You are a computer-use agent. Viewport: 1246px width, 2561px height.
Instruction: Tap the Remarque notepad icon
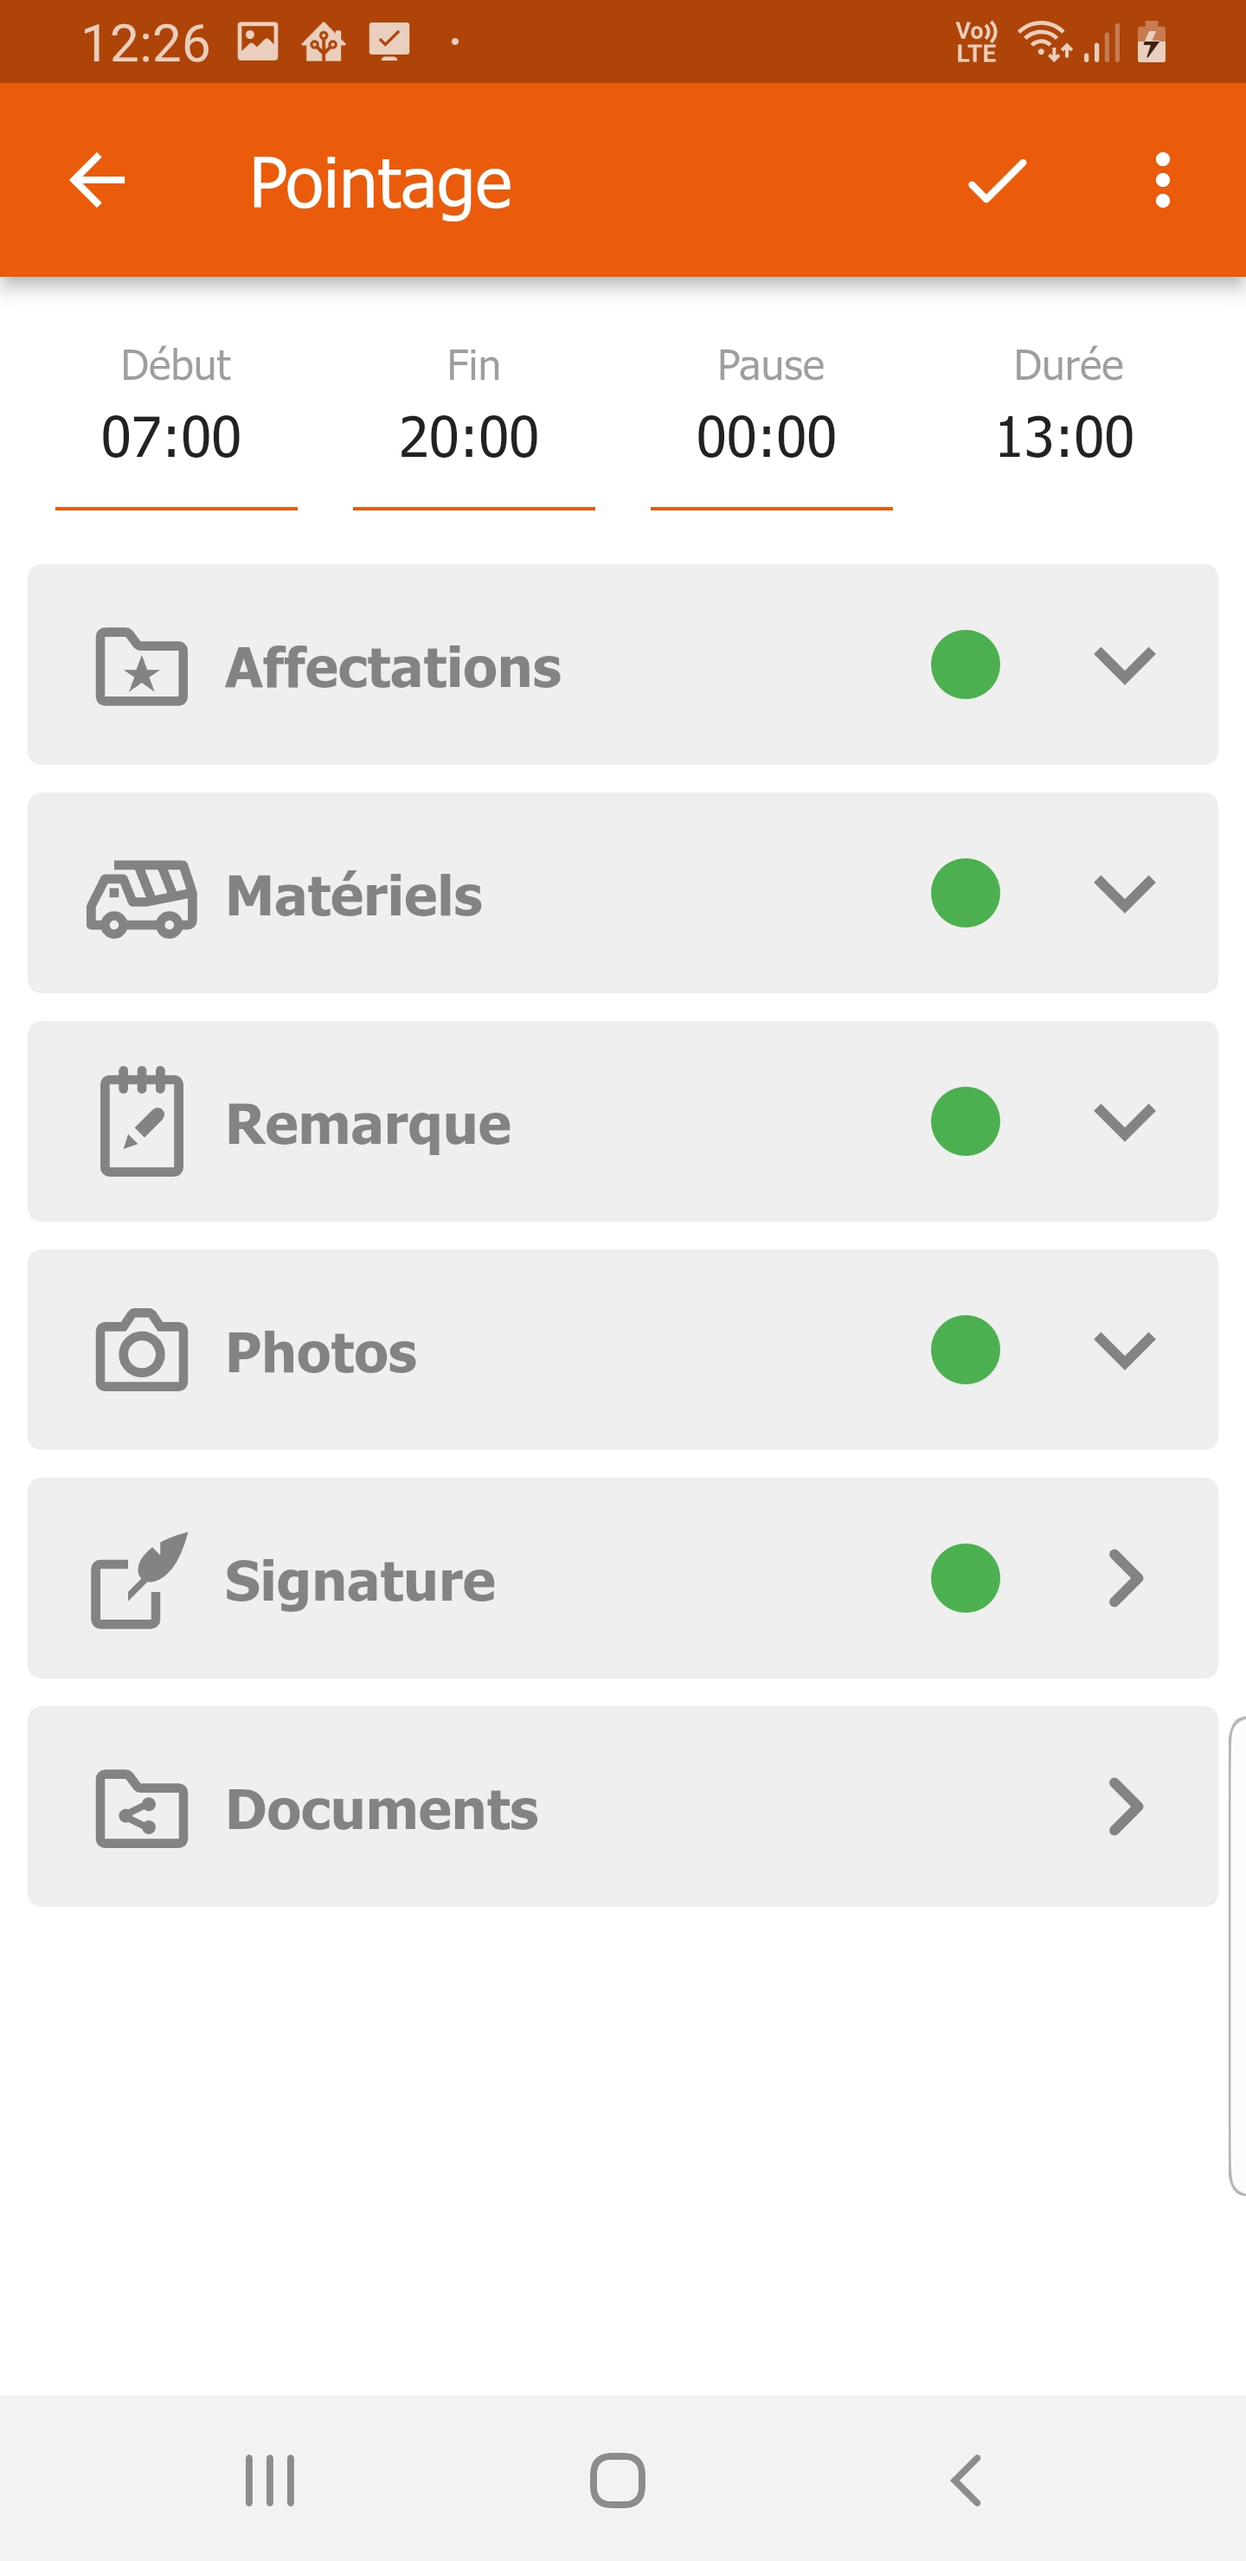[141, 1122]
